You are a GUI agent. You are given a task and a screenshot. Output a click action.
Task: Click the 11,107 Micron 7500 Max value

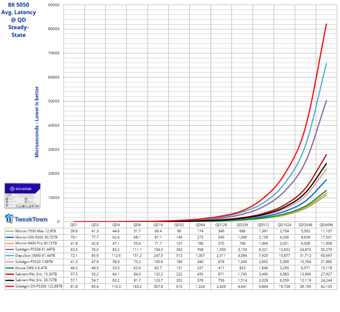[x=326, y=231]
